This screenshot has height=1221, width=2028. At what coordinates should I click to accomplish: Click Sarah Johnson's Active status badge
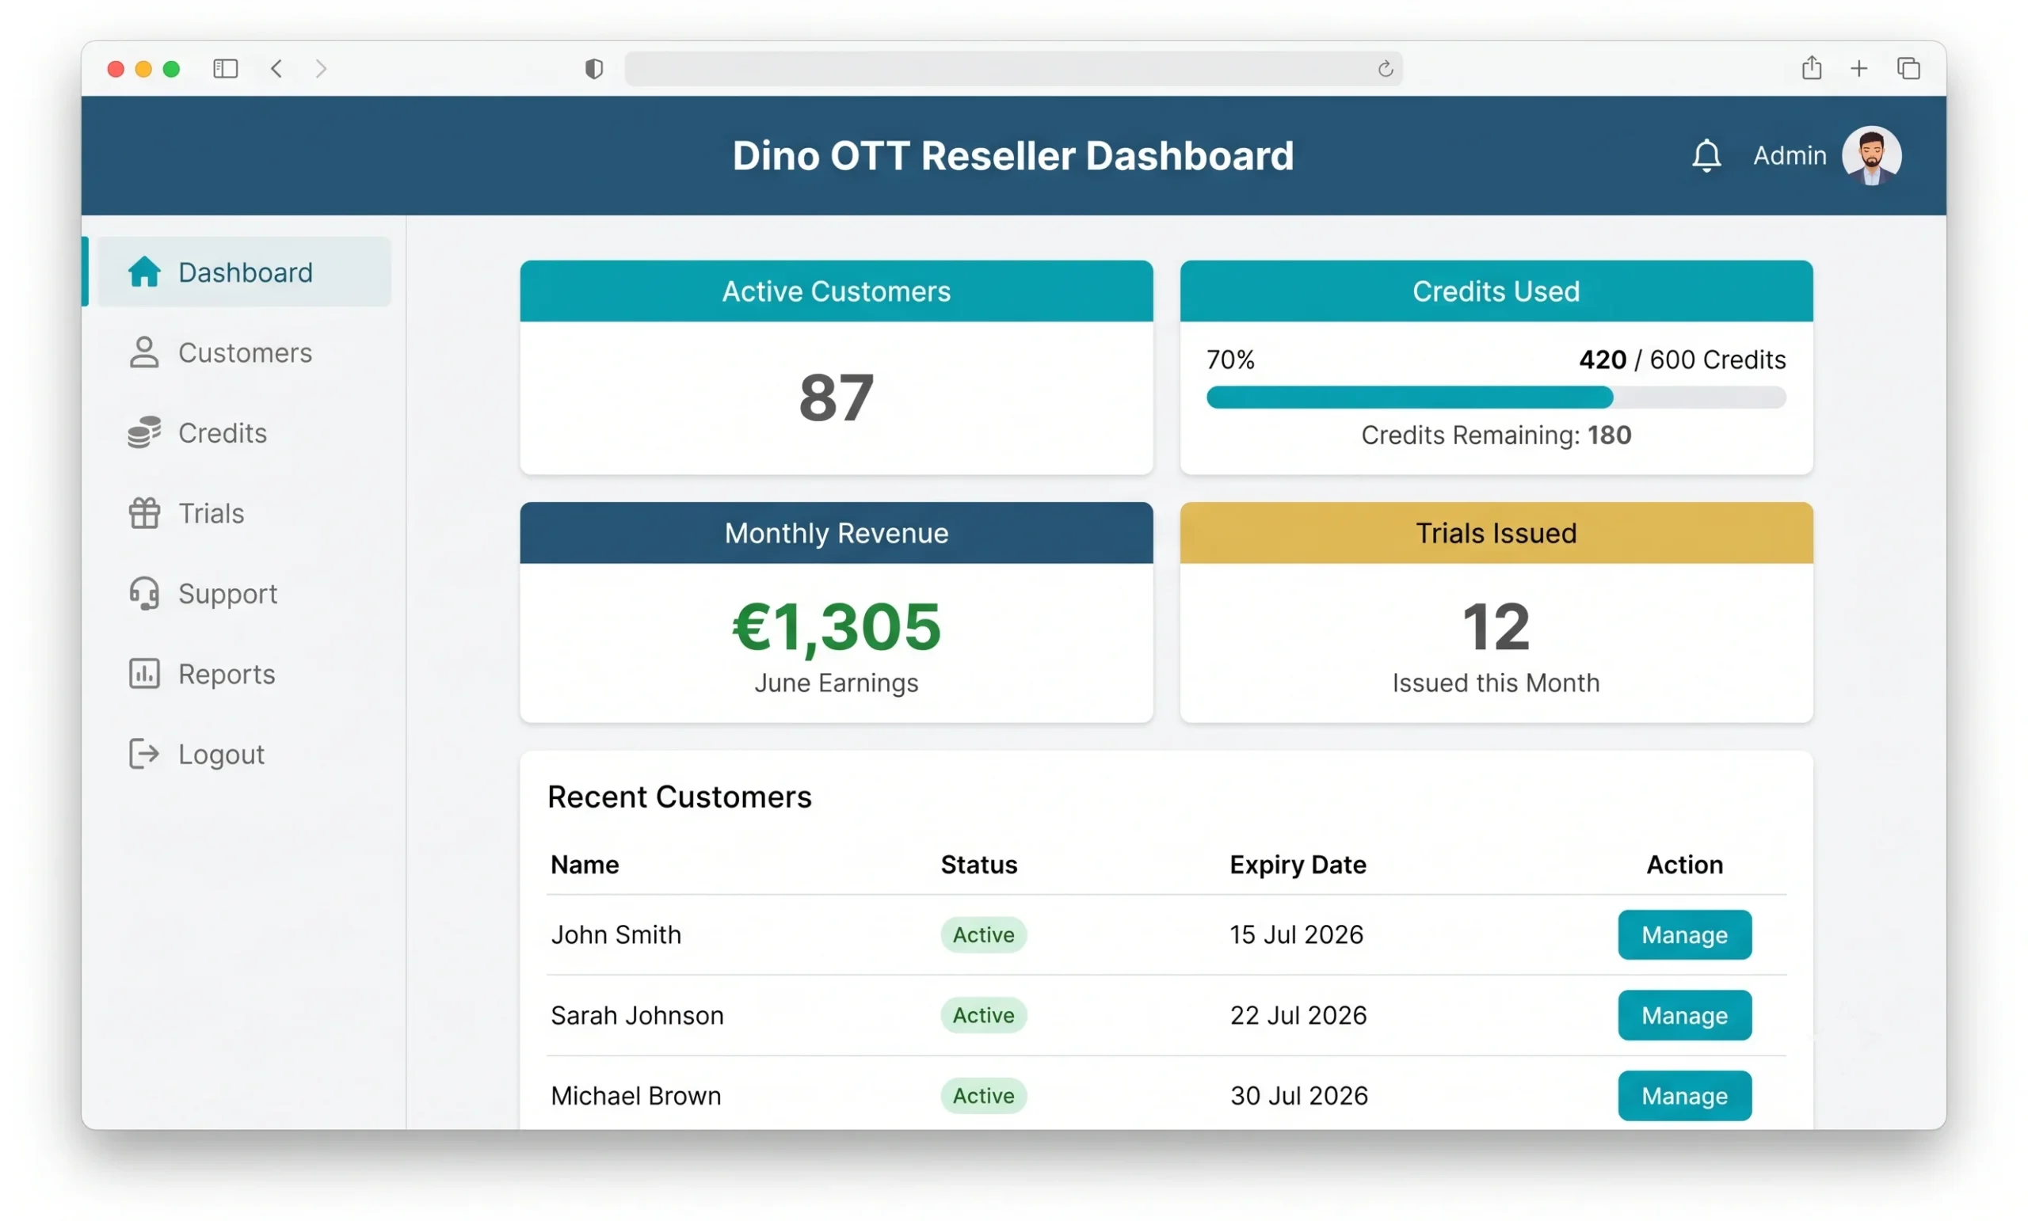point(983,1015)
